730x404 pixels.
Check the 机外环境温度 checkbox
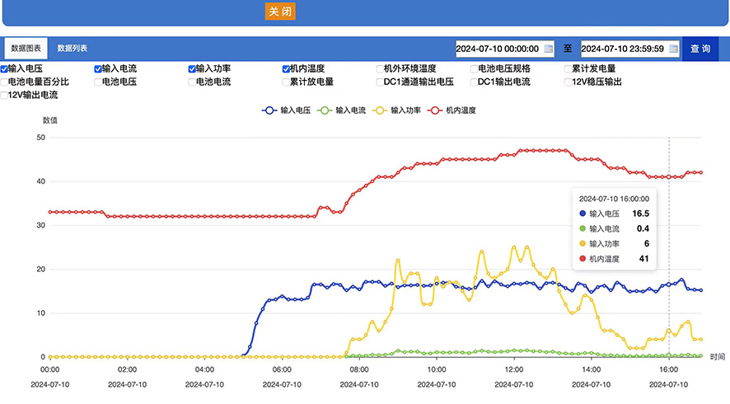point(380,69)
